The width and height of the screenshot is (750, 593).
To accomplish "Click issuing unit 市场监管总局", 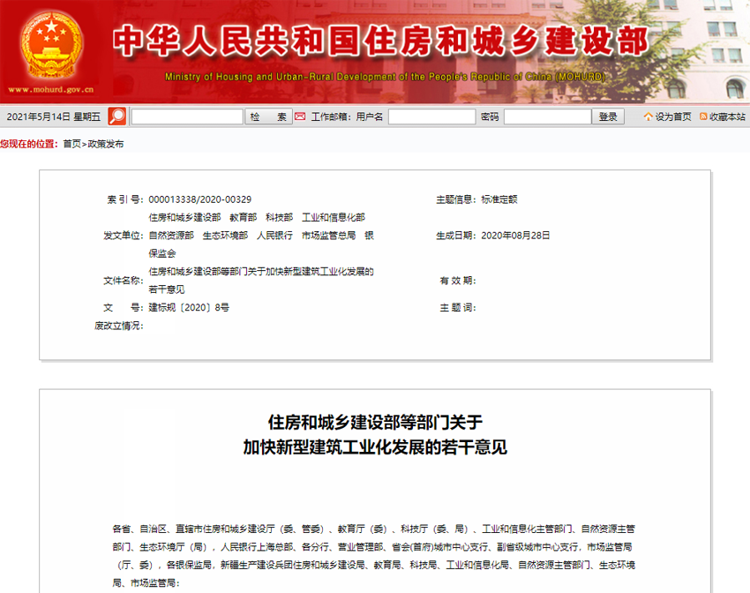I will (328, 236).
